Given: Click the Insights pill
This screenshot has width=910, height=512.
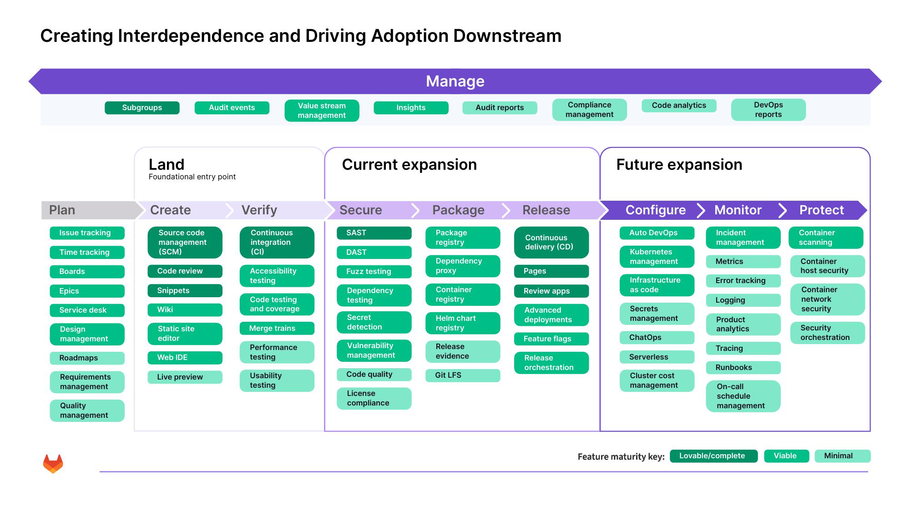Looking at the screenshot, I should click(x=411, y=108).
